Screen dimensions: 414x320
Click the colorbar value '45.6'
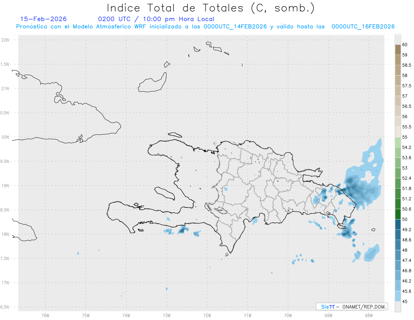click(407, 291)
